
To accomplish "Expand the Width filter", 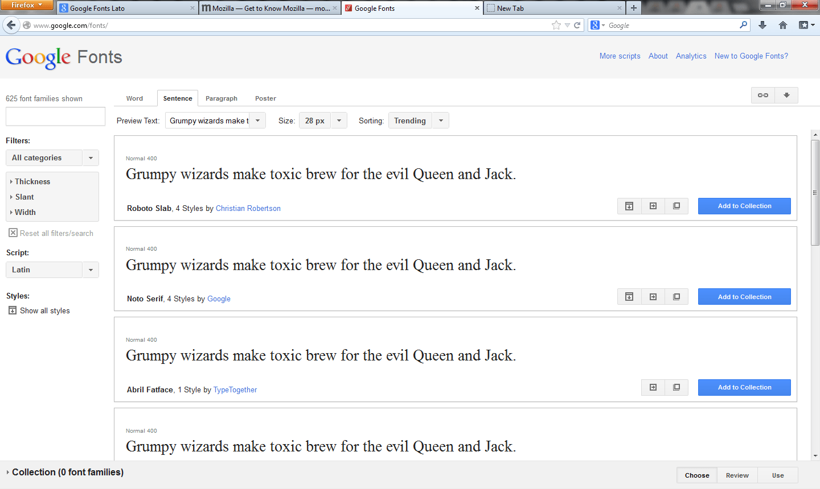I will (x=23, y=212).
